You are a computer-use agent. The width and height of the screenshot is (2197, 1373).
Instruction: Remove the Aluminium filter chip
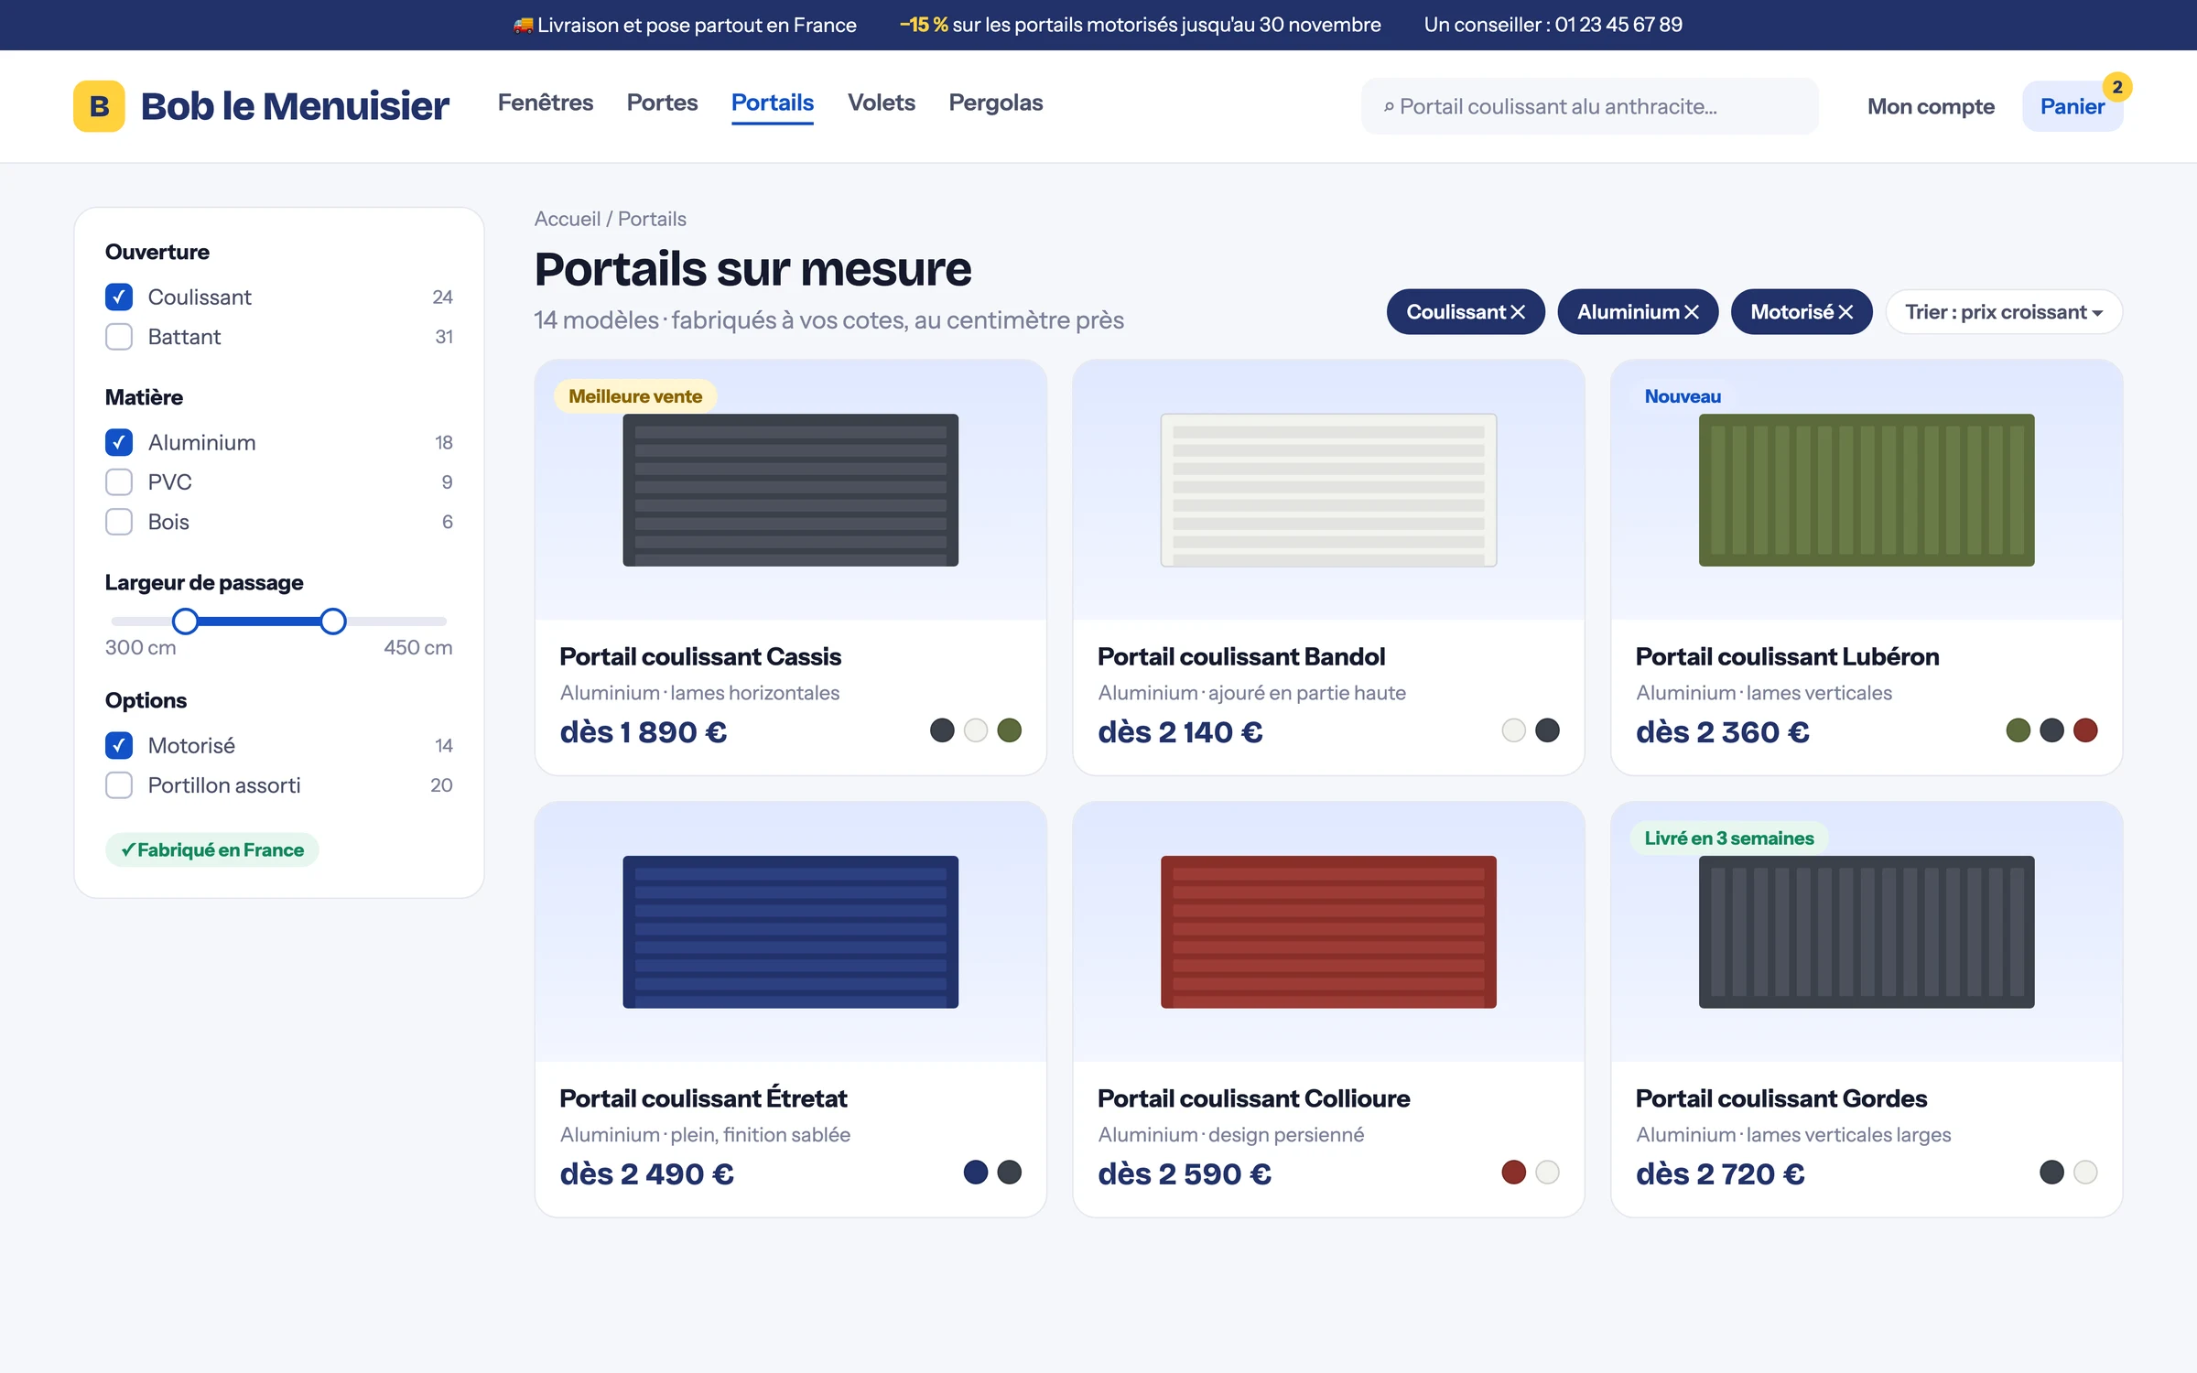click(1692, 312)
